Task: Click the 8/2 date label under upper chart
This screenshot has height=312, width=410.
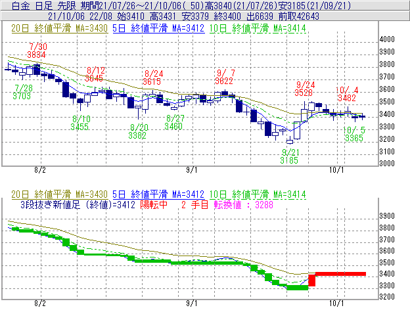Action: 40,170
